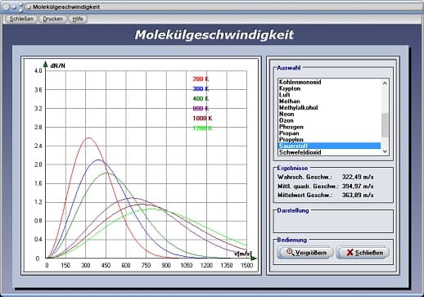424x297 pixels.
Task: Click the list scrollbar up arrow
Action: (x=385, y=83)
